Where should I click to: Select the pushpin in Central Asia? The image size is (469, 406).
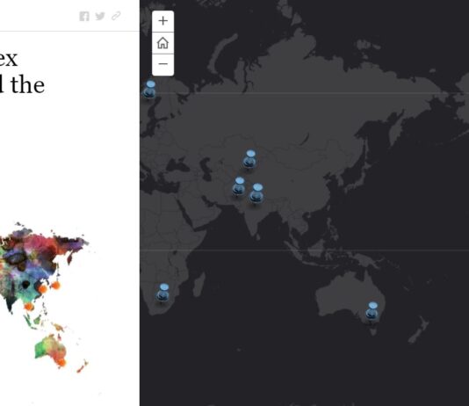coord(249,159)
